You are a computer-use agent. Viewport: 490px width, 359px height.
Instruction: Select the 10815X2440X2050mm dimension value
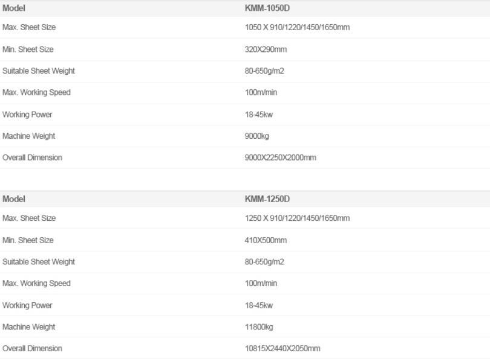(283, 348)
